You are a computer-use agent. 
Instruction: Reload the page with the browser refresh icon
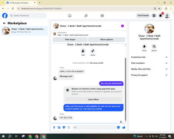coord(13,8)
